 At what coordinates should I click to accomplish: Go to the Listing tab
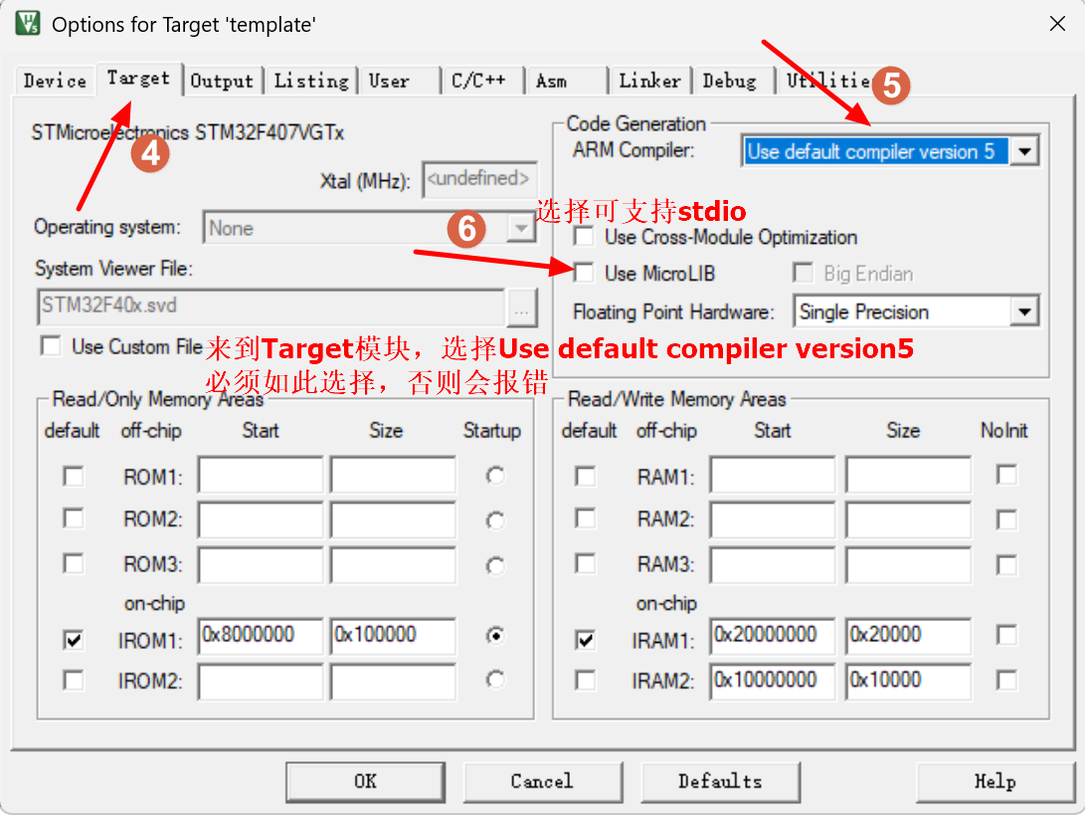pos(311,81)
